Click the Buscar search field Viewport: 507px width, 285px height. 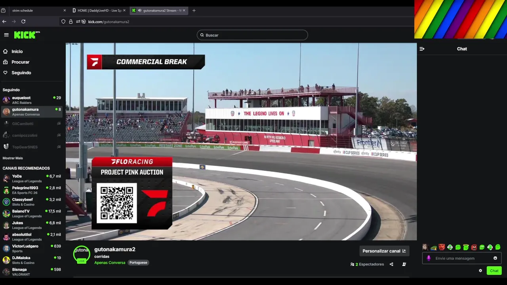coord(252,35)
